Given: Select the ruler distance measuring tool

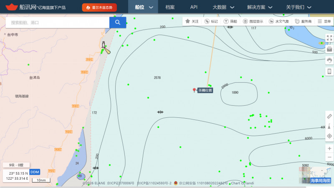Looking at the screenshot, I should (329, 116).
